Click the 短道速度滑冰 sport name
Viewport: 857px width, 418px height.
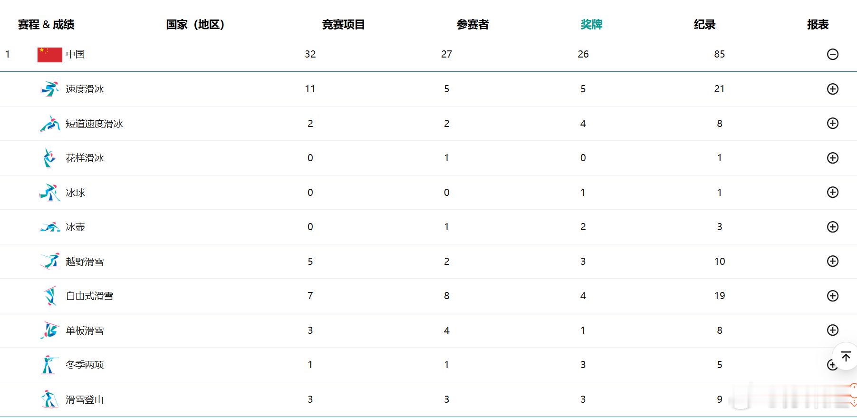[95, 124]
